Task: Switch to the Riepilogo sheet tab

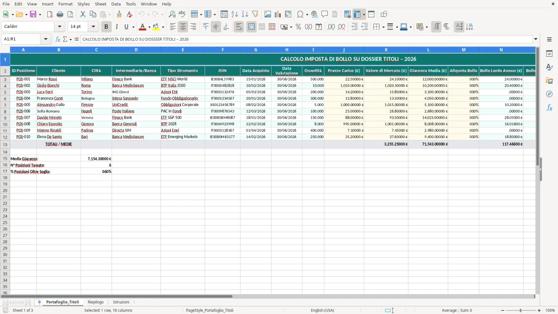Action: [96, 302]
